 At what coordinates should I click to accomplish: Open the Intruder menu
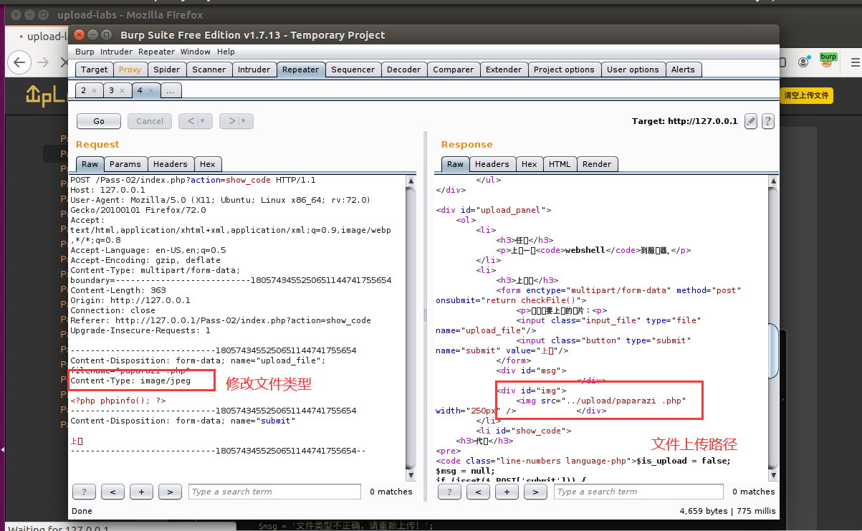click(116, 52)
